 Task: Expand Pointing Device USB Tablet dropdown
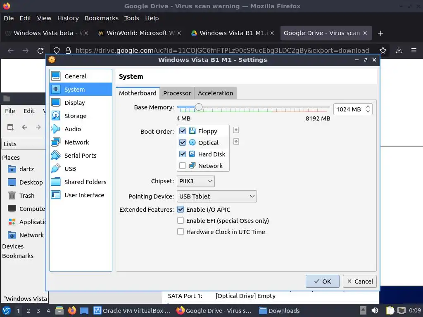[216, 196]
